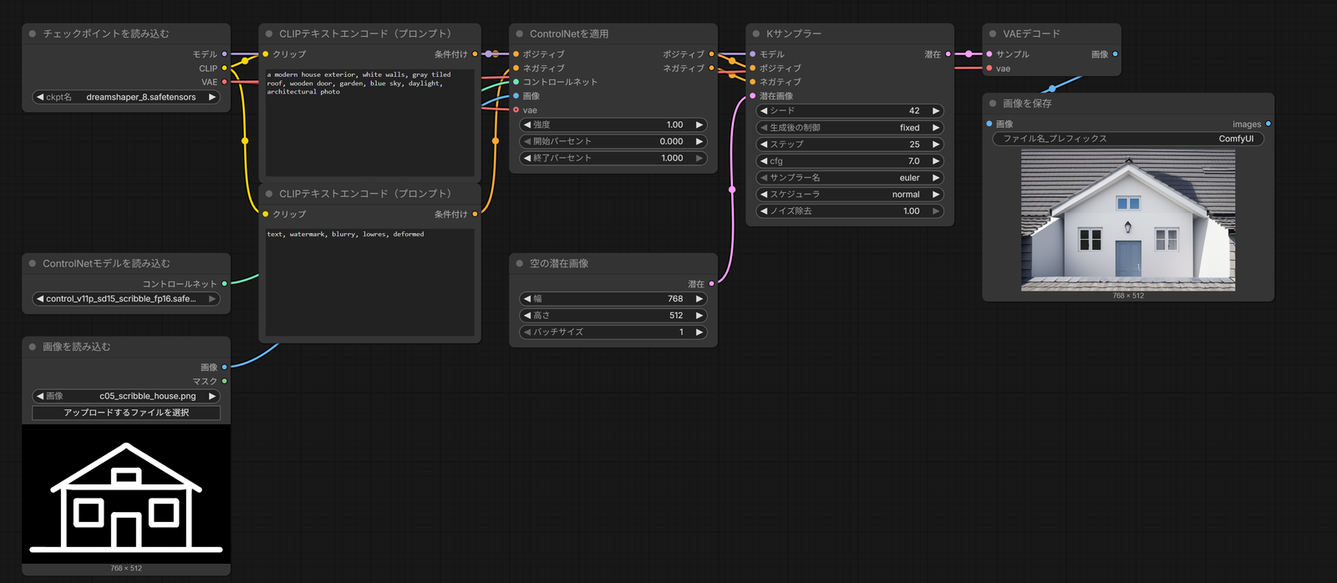
Task: Click the vae input socket on ControlNetを適用
Action: [516, 110]
